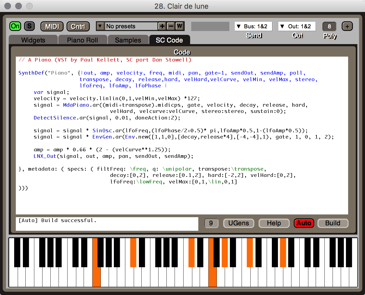
Task: Expand the No presets dropdown arrow
Action: (100, 26)
